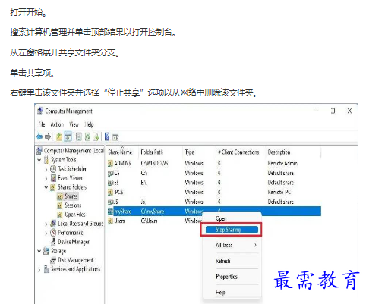Image resolution: width=366 pixels, height=304 pixels.
Task: Click the ADMIN$ share icon
Action: 110,164
